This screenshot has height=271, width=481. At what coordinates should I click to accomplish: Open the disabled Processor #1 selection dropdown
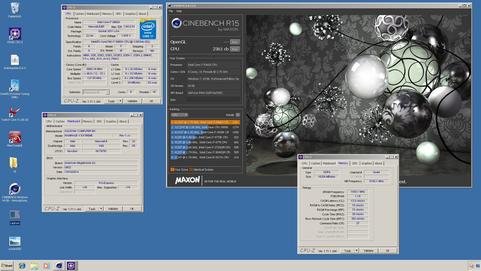point(96,92)
